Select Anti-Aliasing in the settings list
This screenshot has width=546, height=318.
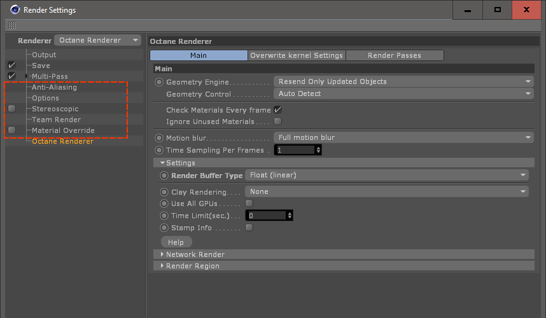tap(54, 87)
